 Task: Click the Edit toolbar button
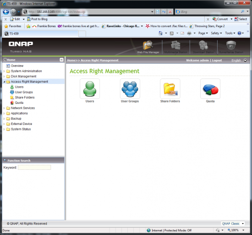(x=15, y=19)
